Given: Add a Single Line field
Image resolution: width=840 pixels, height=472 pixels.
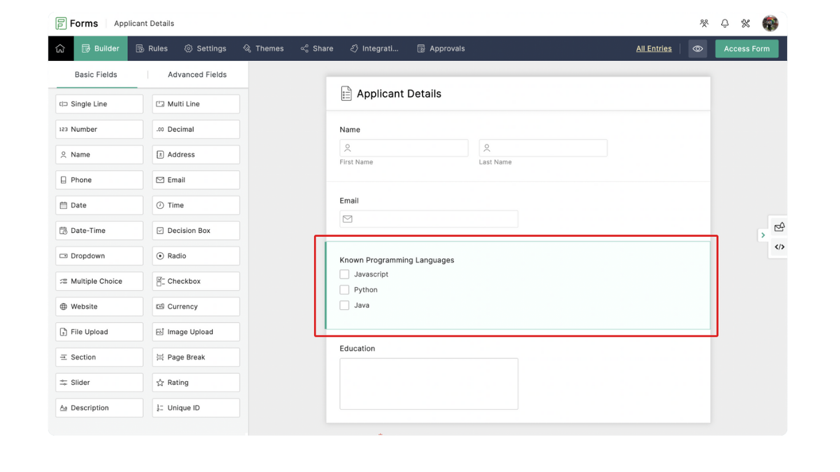Looking at the screenshot, I should (99, 104).
